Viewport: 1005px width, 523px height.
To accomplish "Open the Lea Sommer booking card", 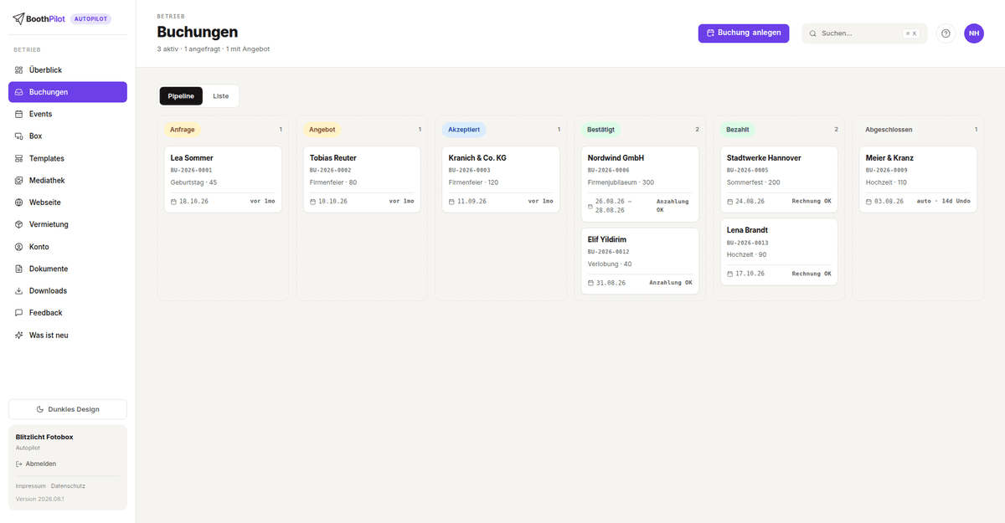I will click(x=223, y=179).
